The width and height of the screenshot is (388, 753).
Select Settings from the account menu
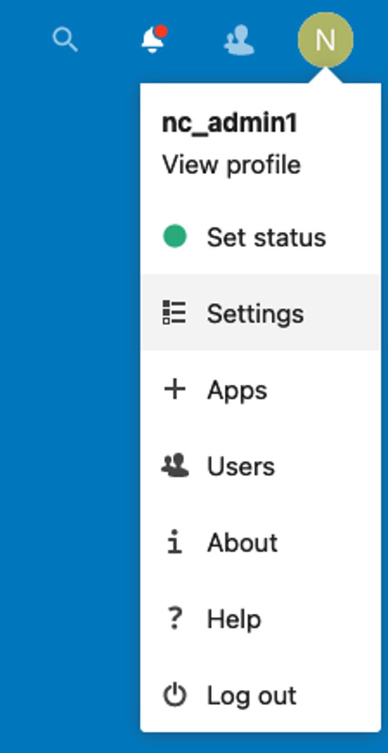(255, 314)
